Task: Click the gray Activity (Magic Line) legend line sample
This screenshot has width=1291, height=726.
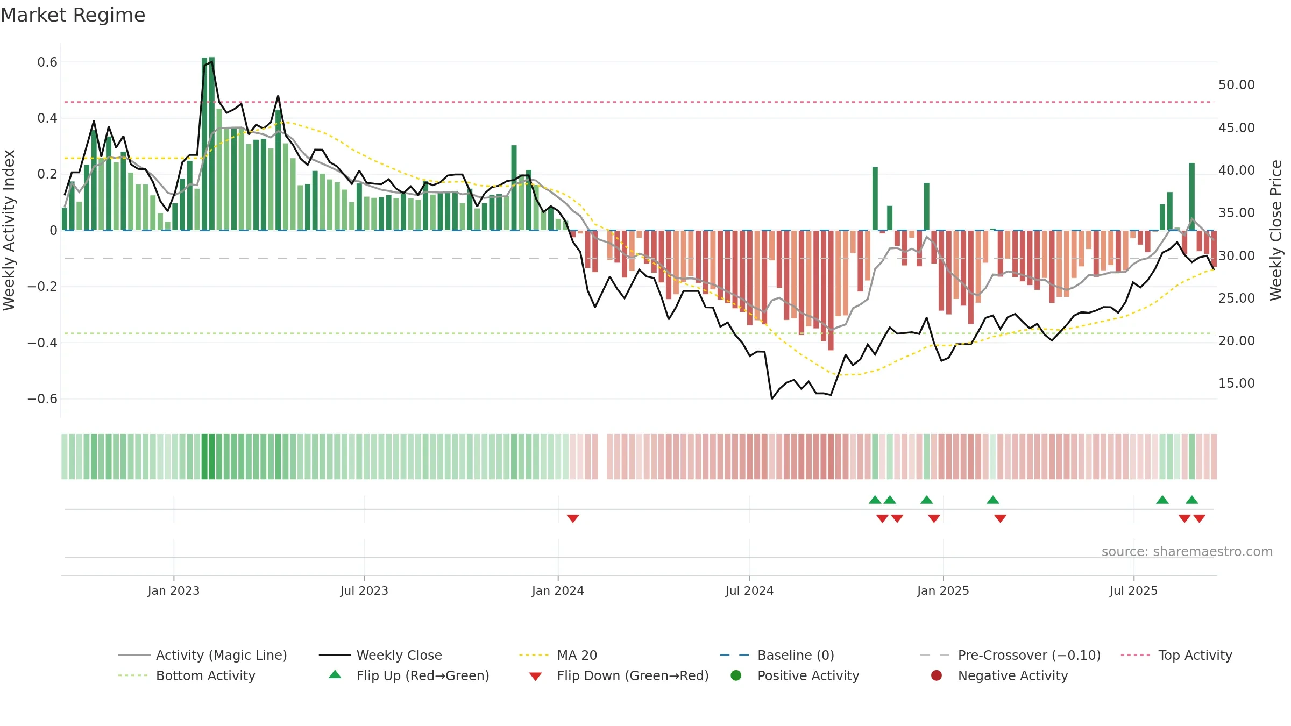Action: [134, 655]
